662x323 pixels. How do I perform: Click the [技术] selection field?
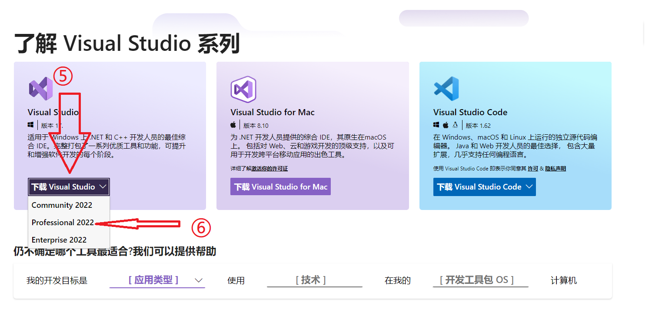(x=314, y=280)
